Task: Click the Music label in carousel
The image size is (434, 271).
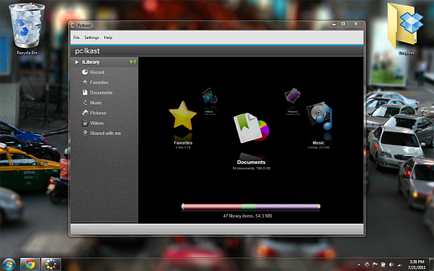Action: (x=318, y=142)
